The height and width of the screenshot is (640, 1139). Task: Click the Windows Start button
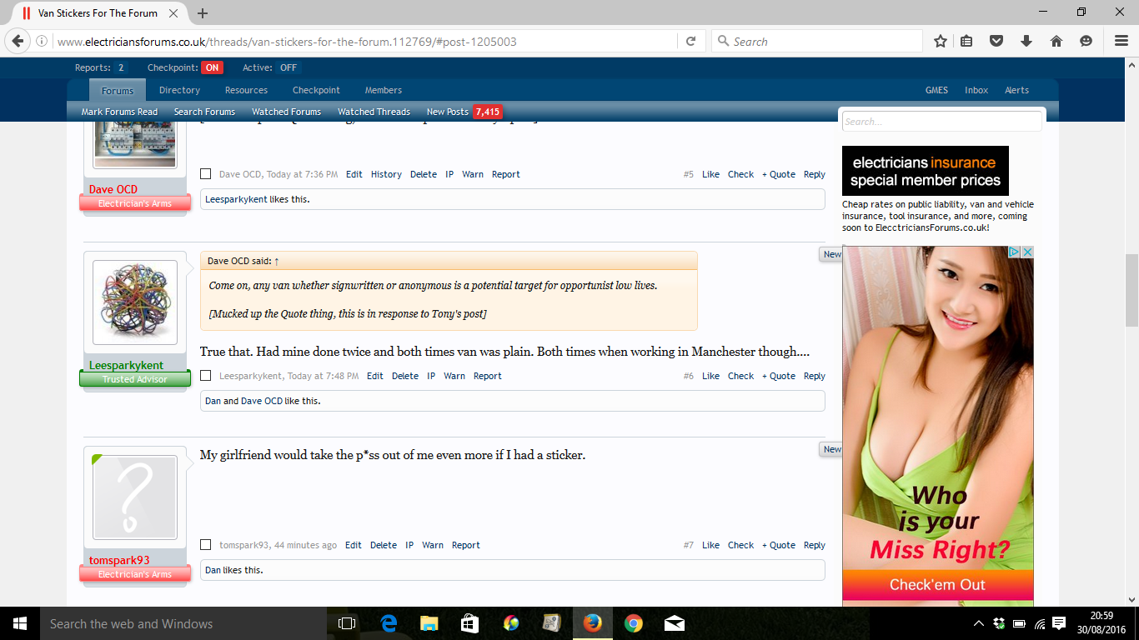click(x=20, y=623)
